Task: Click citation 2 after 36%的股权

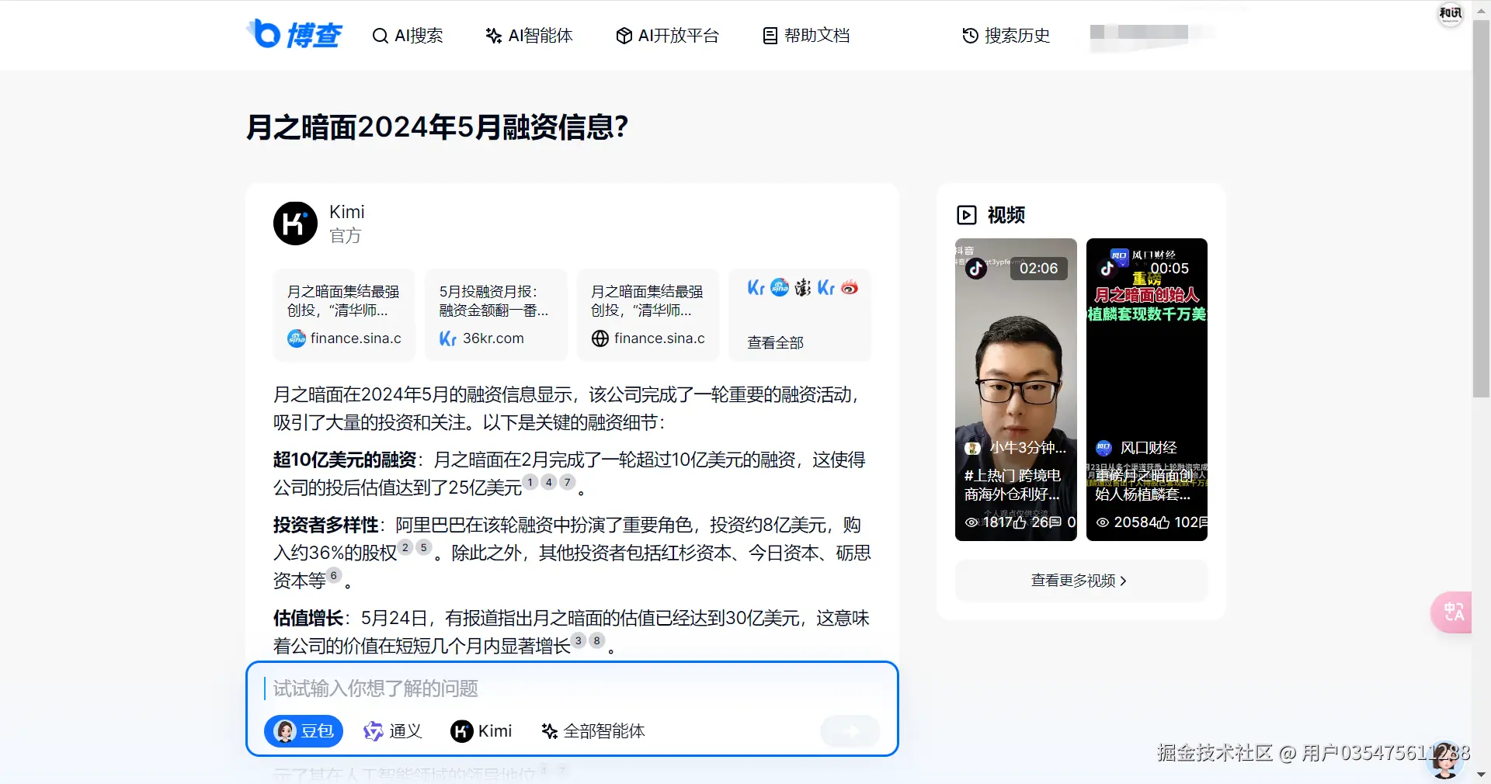Action: (x=405, y=547)
